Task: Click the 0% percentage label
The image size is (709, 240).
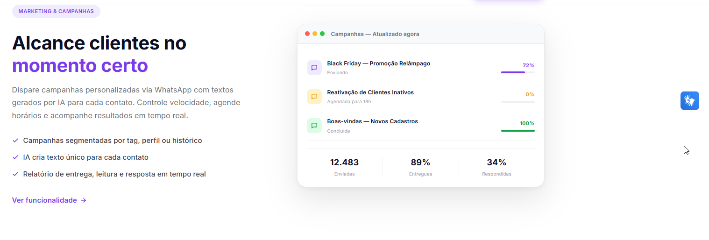Action: 530,94
